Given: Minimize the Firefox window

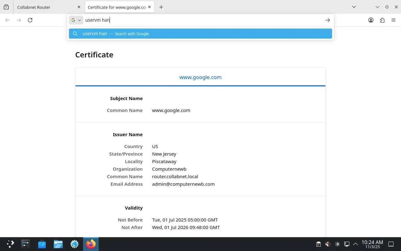Looking at the screenshot, I should click(378, 7).
